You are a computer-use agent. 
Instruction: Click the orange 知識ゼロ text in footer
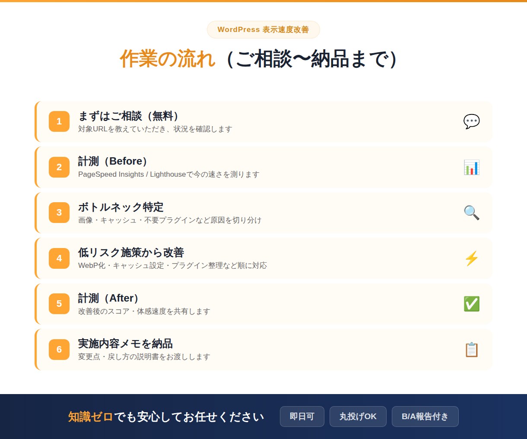pos(91,417)
